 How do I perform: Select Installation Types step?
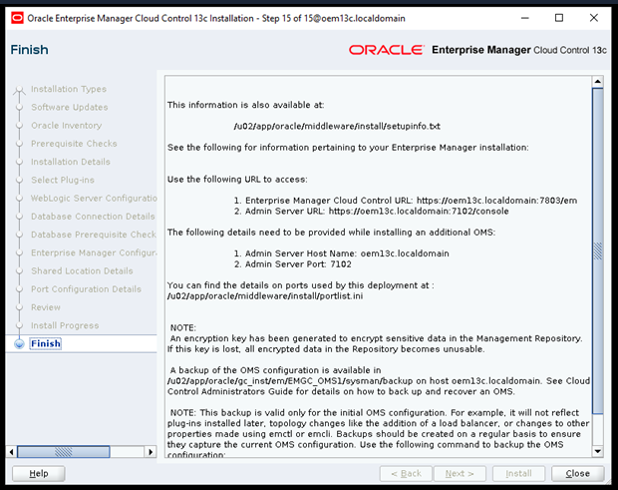[69, 89]
